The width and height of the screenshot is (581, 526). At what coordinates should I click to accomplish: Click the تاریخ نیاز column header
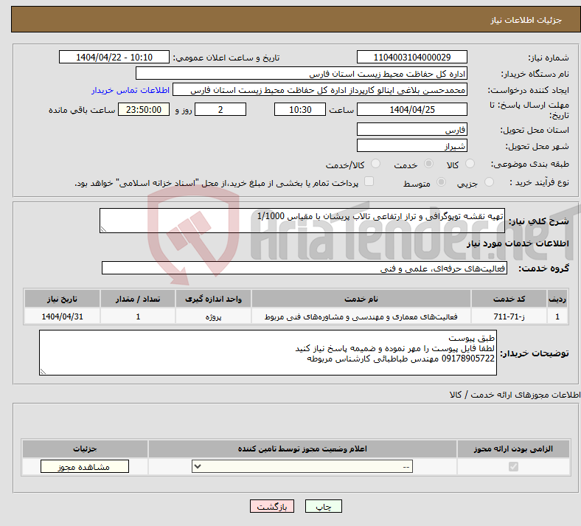62,299
